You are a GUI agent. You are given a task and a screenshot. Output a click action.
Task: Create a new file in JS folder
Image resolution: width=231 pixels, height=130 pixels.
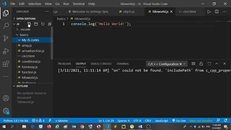(x=29, y=24)
